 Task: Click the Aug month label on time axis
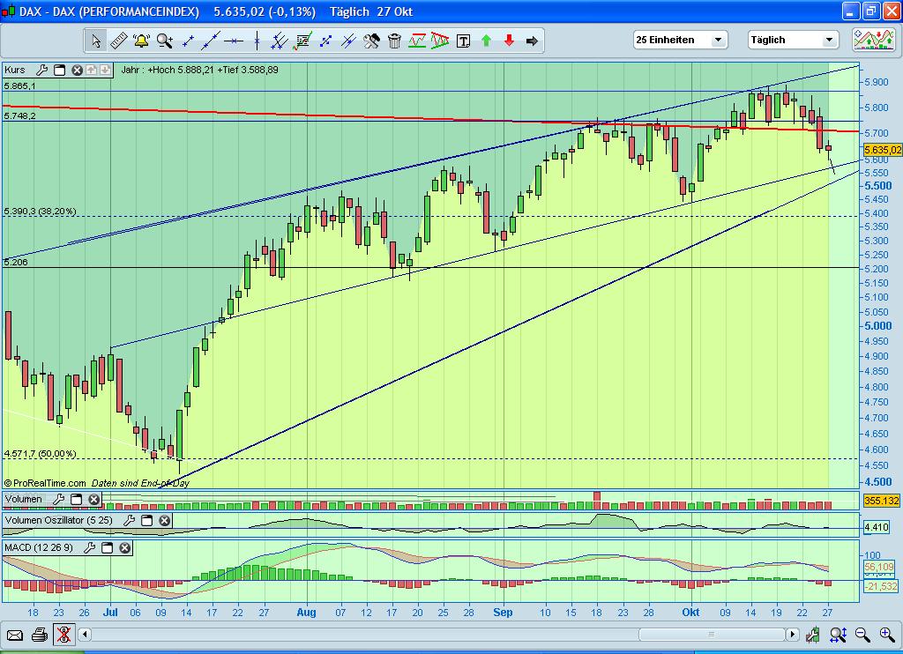[306, 613]
